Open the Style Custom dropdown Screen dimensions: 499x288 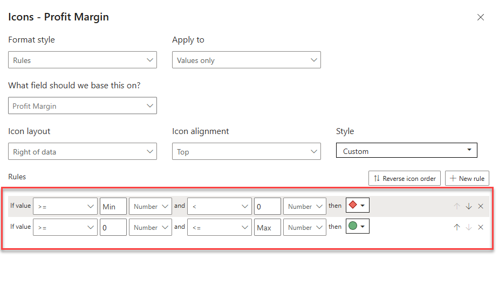[x=406, y=151]
